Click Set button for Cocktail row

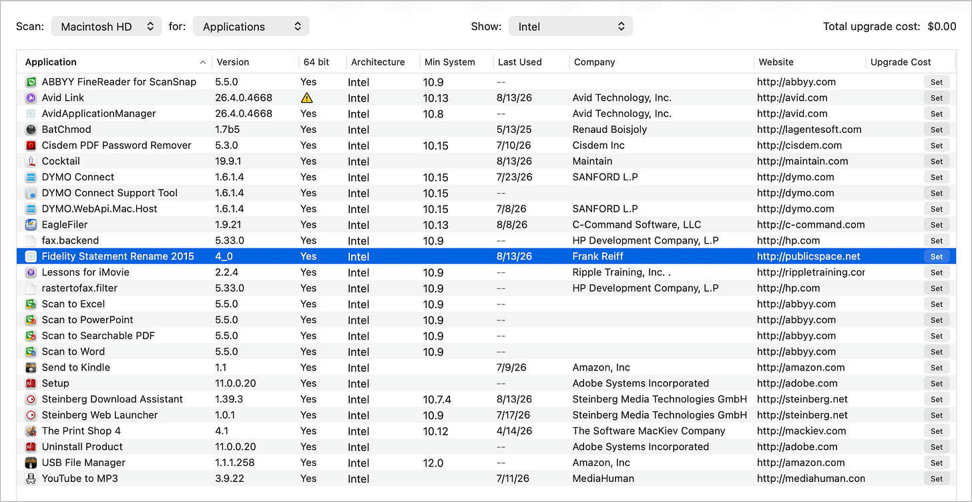click(937, 161)
